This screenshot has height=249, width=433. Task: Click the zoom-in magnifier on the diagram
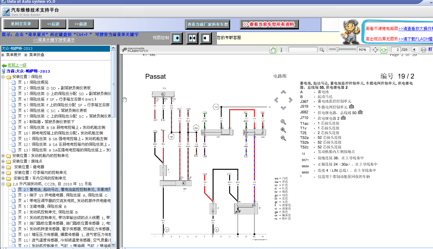[283, 130]
